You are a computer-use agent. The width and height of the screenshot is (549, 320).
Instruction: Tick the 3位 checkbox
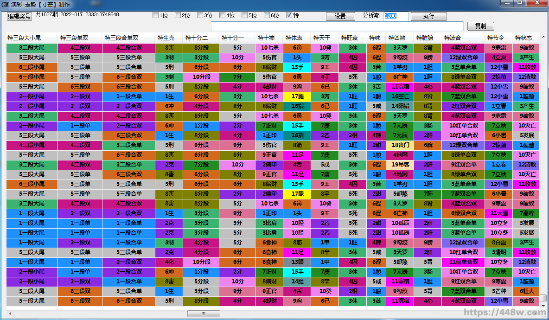(x=200, y=15)
